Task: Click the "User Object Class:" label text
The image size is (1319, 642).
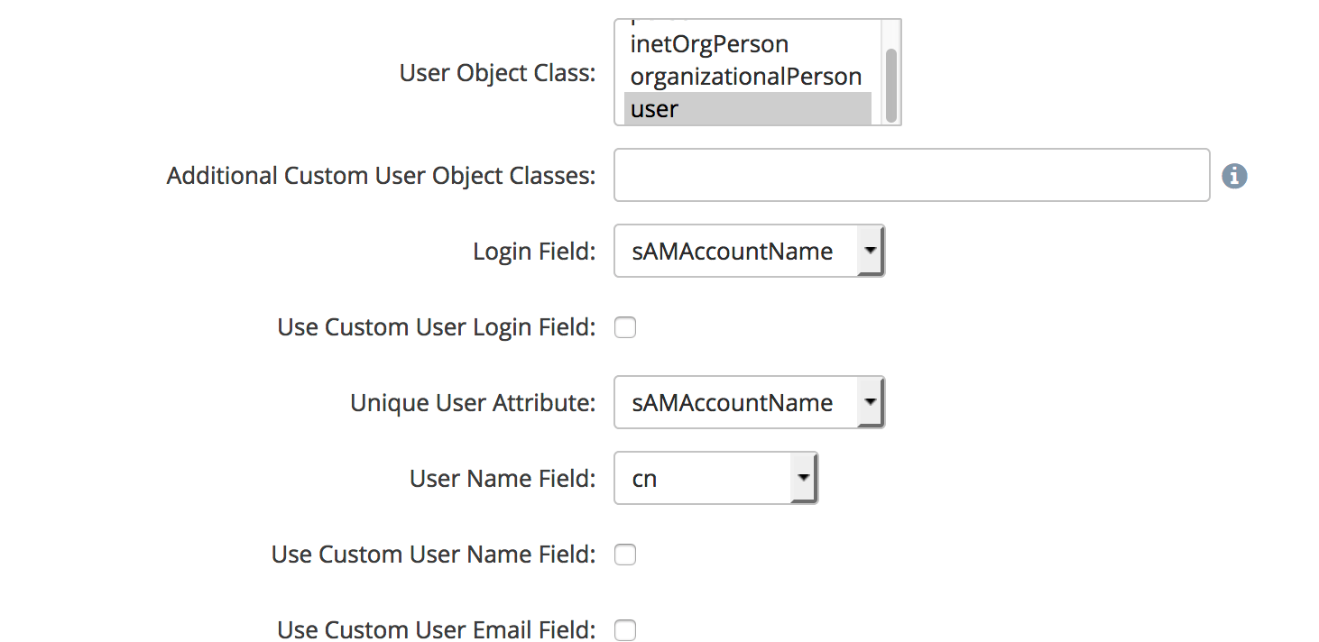Action: (497, 73)
